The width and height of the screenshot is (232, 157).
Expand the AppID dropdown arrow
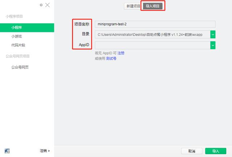point(213,45)
